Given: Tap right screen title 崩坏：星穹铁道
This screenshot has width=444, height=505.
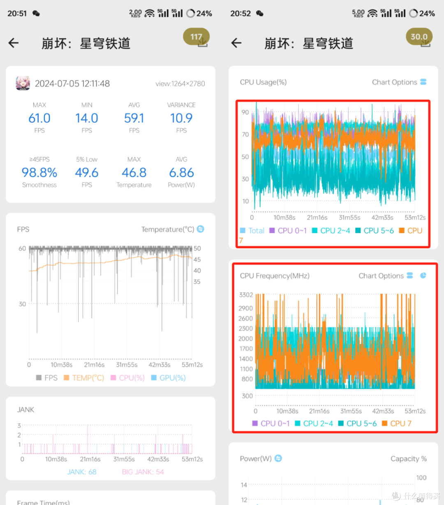Looking at the screenshot, I should (x=309, y=43).
